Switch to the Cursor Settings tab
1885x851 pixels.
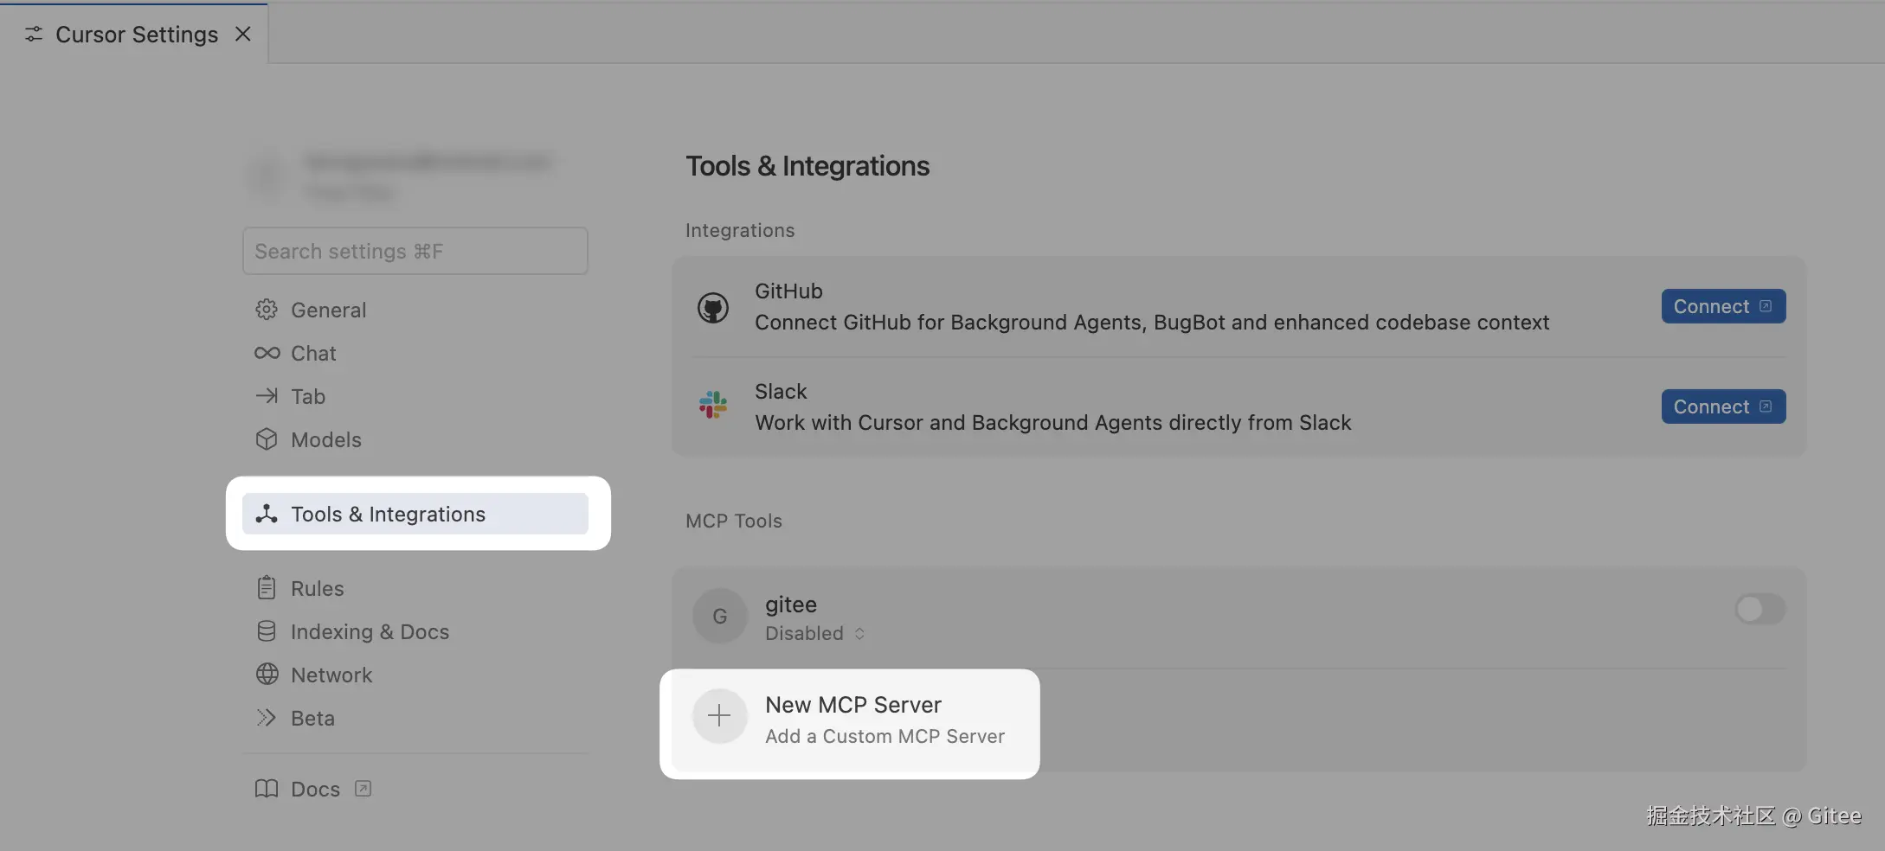[134, 34]
